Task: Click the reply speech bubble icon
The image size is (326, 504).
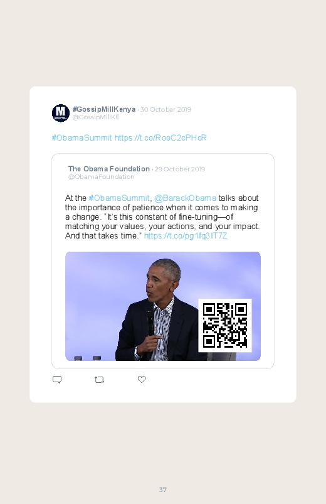Action: pyautogui.click(x=57, y=380)
